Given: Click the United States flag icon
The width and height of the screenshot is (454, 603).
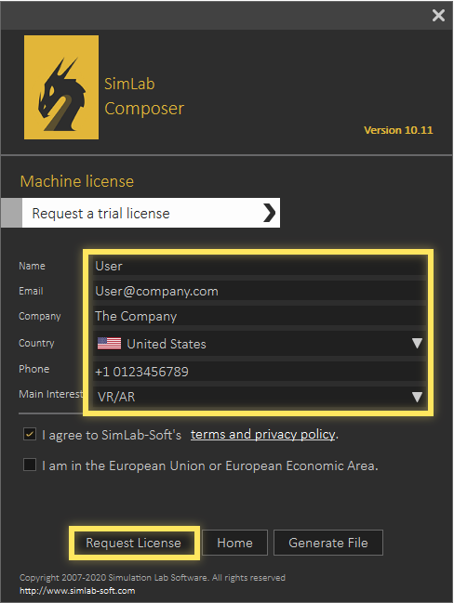Looking at the screenshot, I should 109,343.
